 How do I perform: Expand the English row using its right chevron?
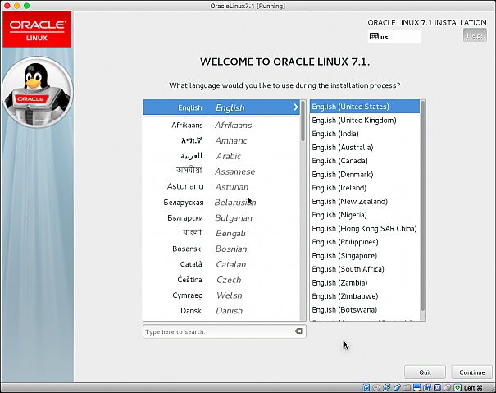(x=296, y=107)
